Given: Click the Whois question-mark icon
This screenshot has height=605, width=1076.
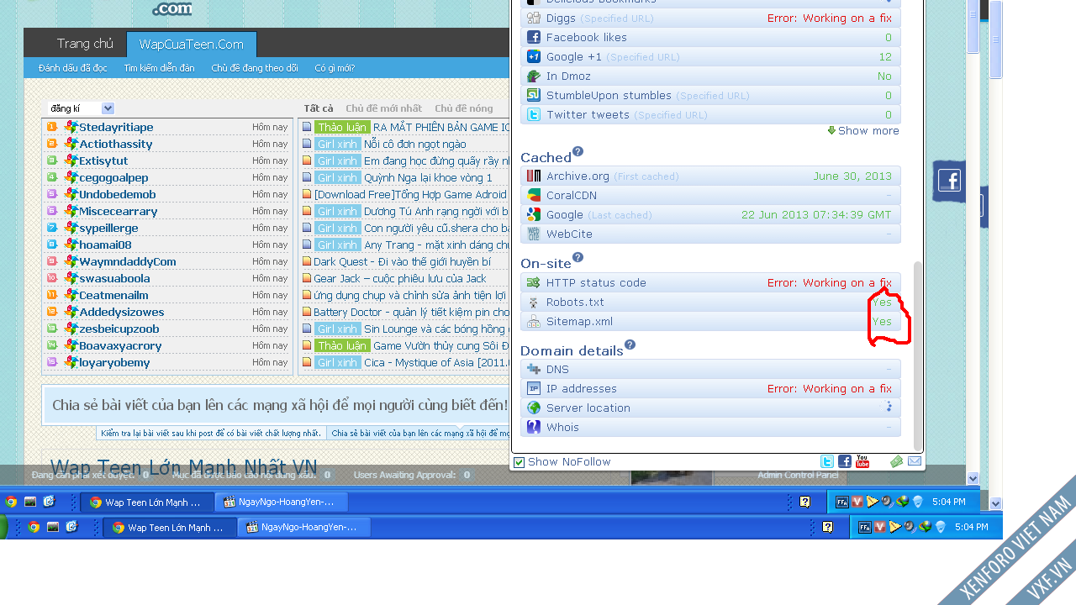Looking at the screenshot, I should [x=533, y=427].
